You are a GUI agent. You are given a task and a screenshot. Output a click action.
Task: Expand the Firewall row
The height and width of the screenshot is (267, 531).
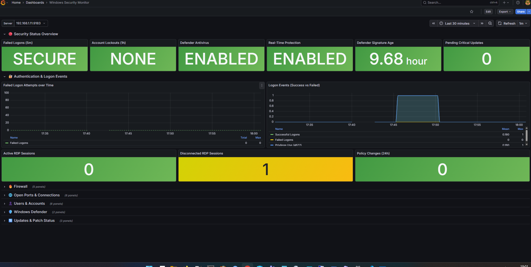point(4,187)
